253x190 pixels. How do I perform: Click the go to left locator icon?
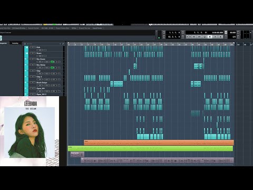[x=164, y=32]
